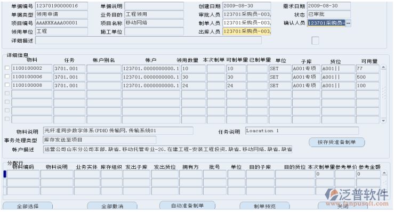The width and height of the screenshot is (394, 212).
Task: Click the 全部撤消 button
Action: 112,206
